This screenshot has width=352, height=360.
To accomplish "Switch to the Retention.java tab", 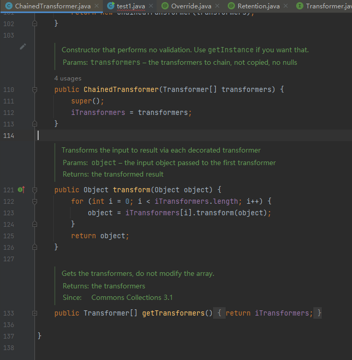I will point(258,6).
